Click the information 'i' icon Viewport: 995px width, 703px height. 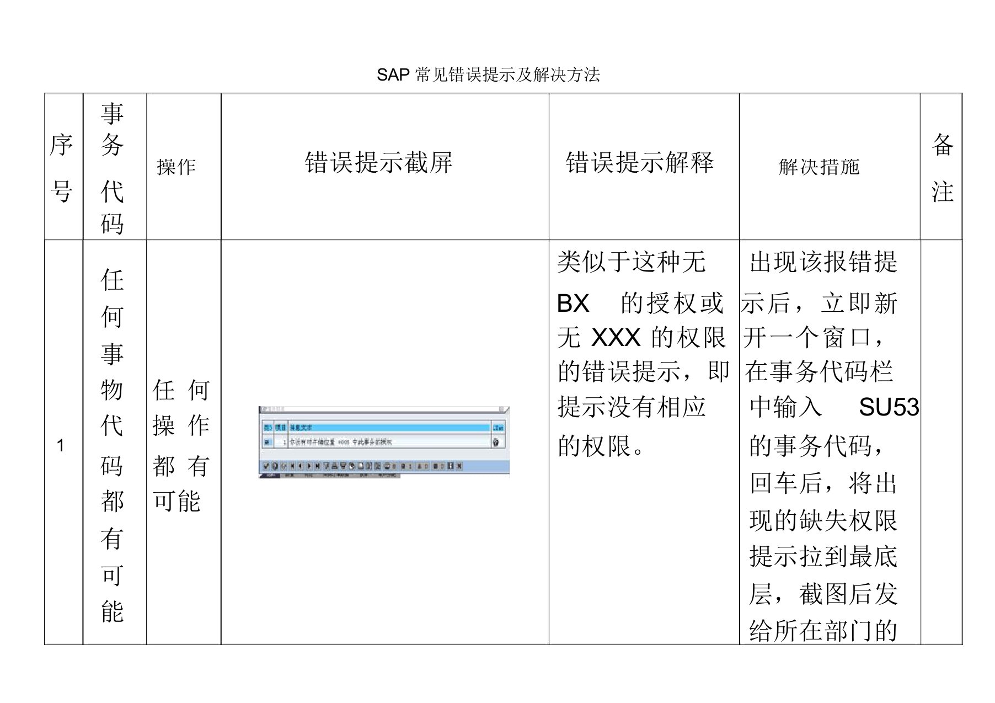(x=450, y=466)
